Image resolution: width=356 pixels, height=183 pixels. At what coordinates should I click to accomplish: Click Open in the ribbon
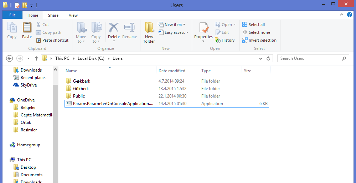tap(226, 25)
